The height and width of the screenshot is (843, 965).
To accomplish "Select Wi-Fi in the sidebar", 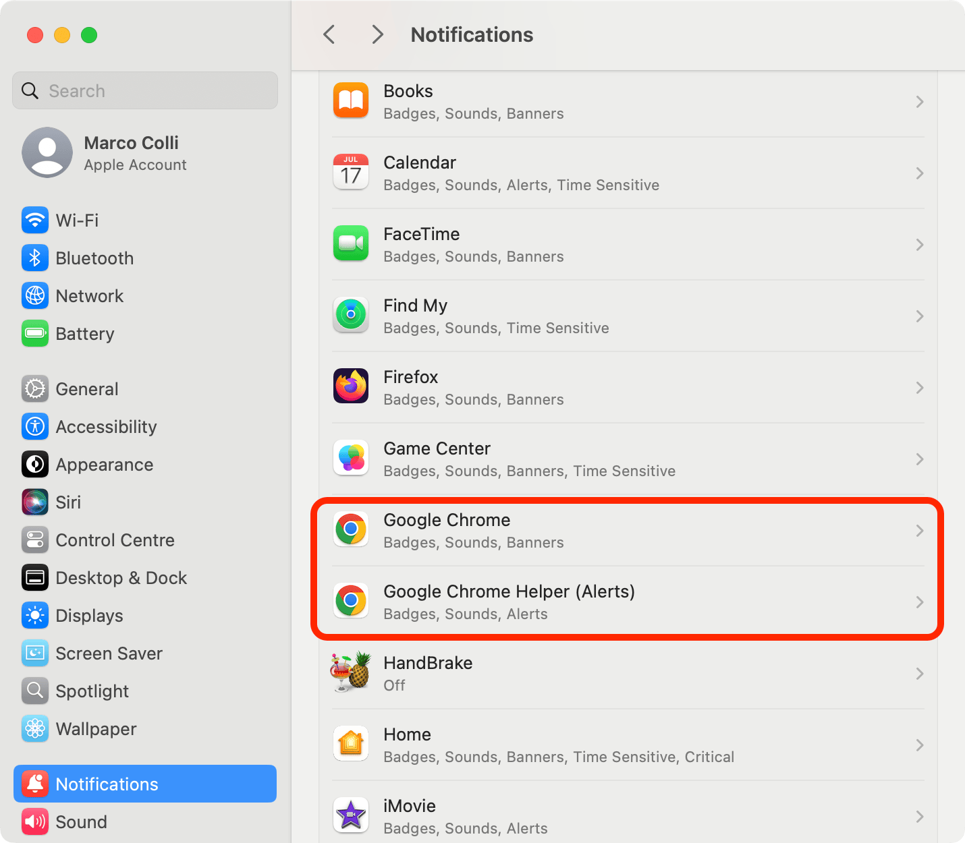I will coord(145,221).
